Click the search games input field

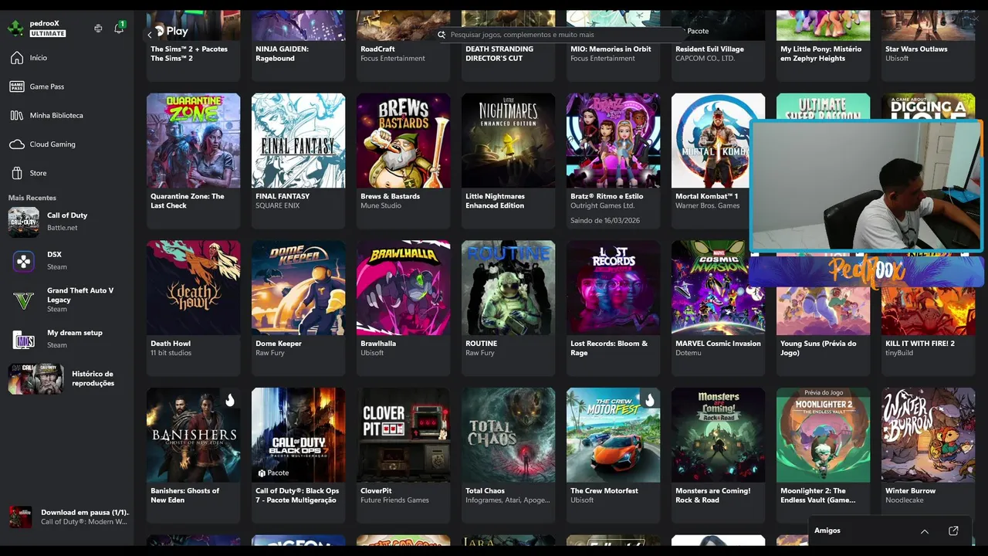point(560,35)
